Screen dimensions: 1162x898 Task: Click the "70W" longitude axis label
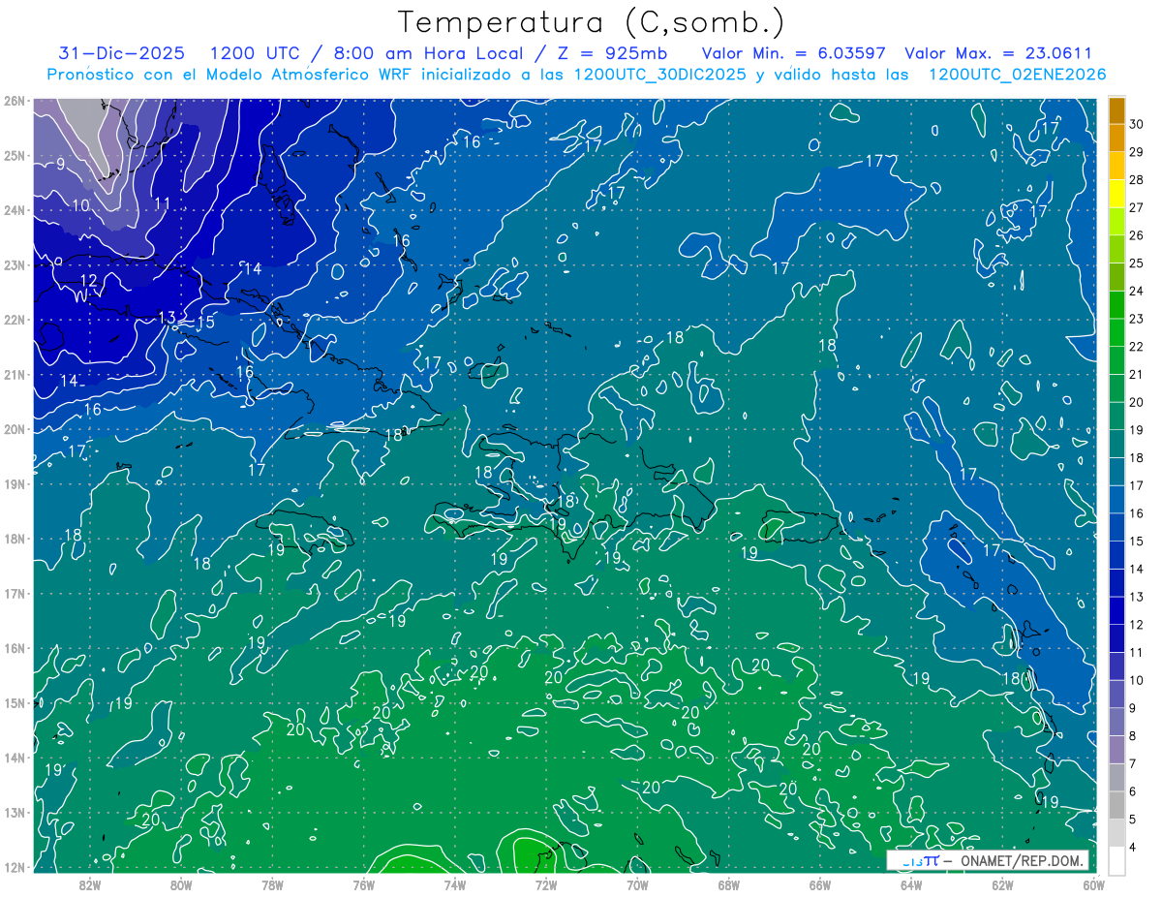click(637, 884)
